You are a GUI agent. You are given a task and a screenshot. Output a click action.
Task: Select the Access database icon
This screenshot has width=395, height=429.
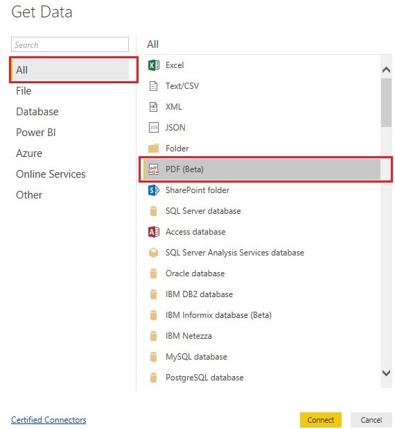(154, 232)
